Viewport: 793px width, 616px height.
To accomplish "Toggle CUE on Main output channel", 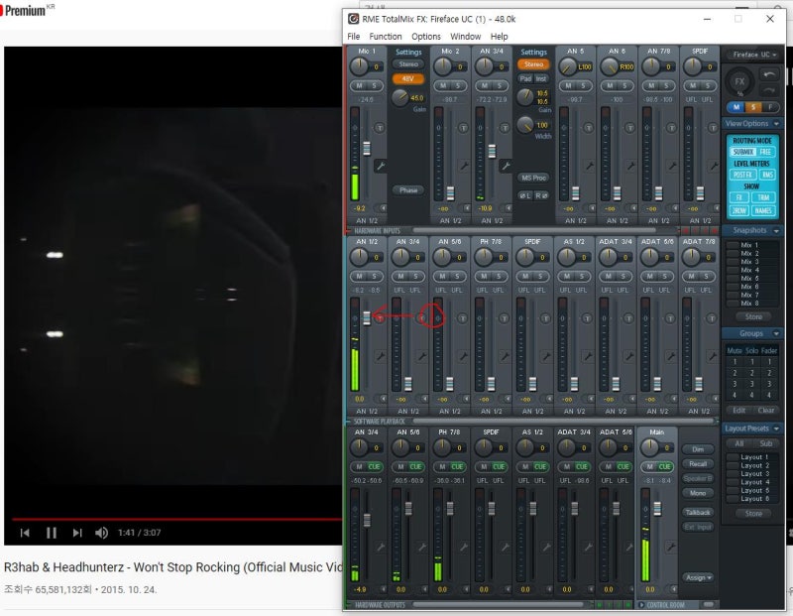I will click(664, 466).
